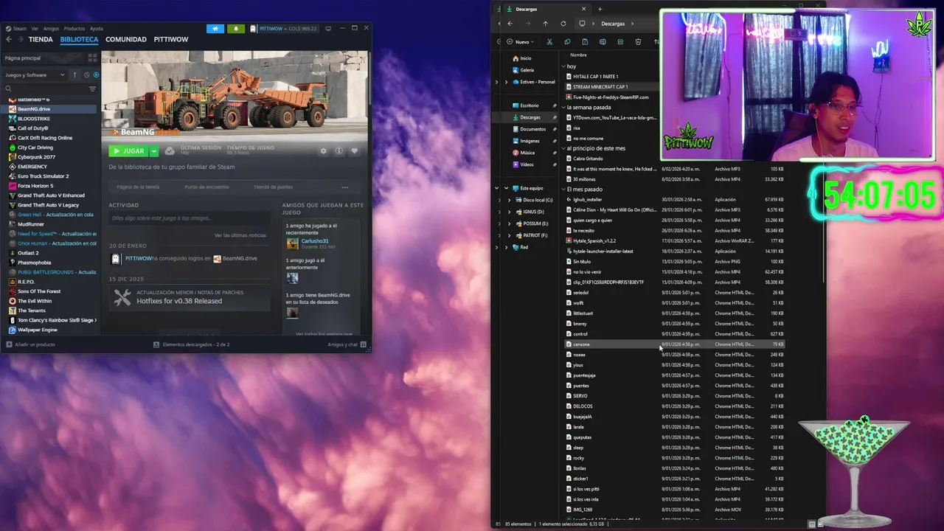Viewport: 944px width, 531px height.
Task: Add BeamNG.drive to favorites with heart icon
Action: click(354, 150)
